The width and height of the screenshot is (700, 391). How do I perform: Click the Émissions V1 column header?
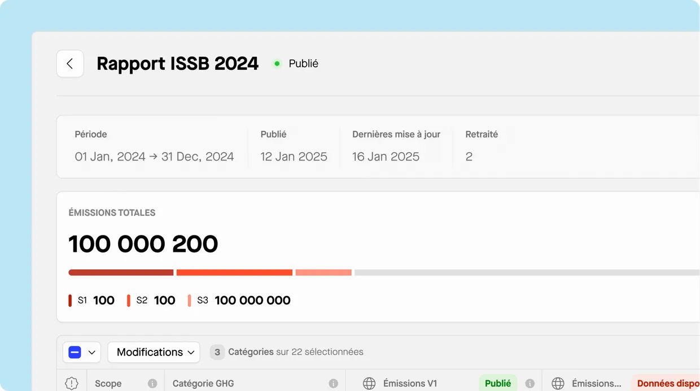(x=410, y=383)
